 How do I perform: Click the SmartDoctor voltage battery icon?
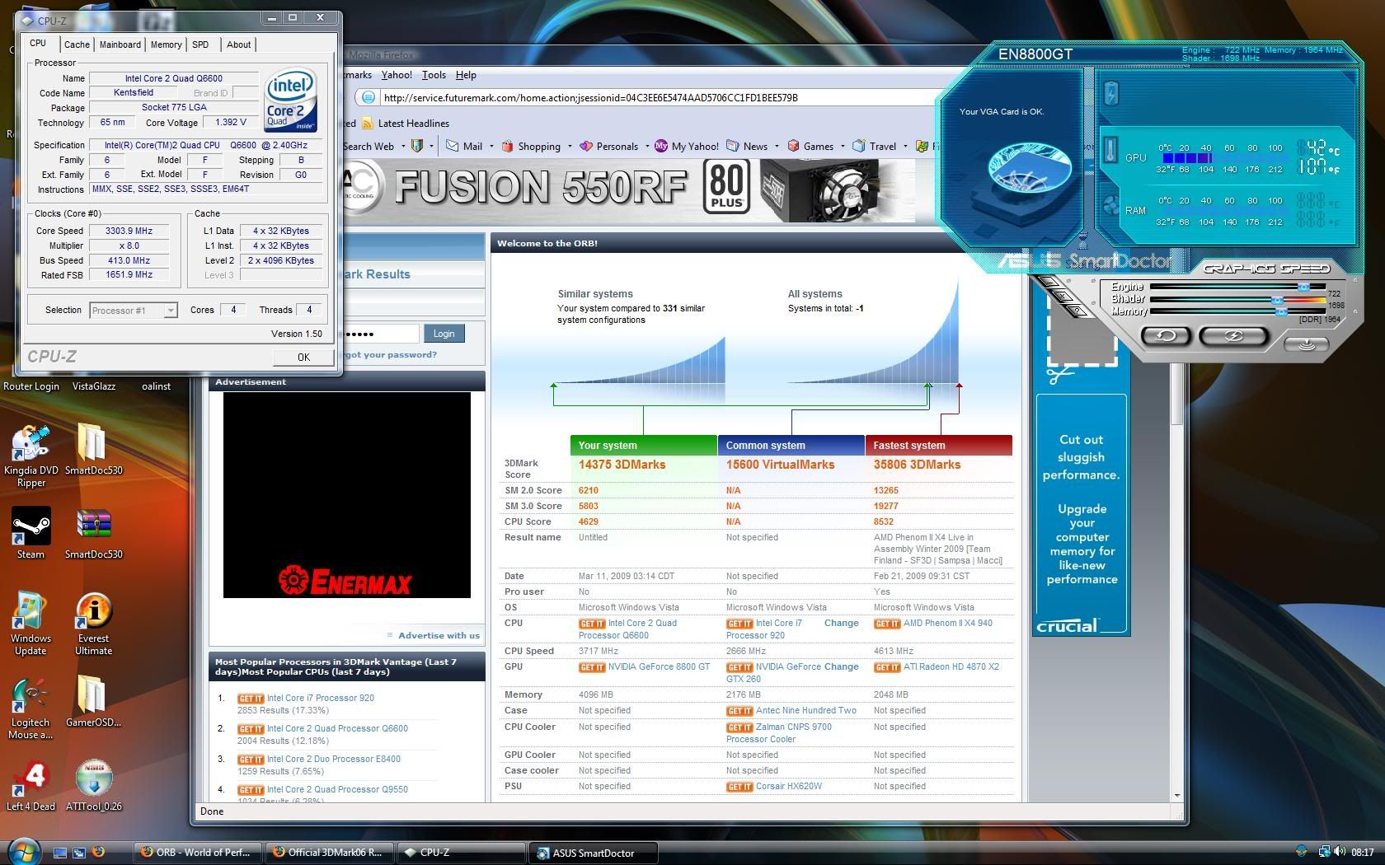(1110, 92)
